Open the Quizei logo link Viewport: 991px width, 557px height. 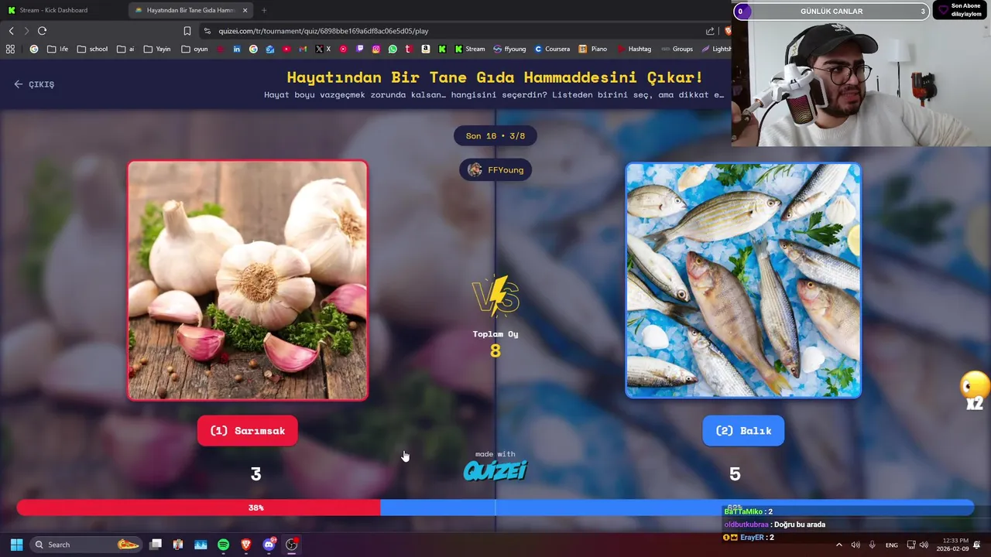tap(495, 470)
